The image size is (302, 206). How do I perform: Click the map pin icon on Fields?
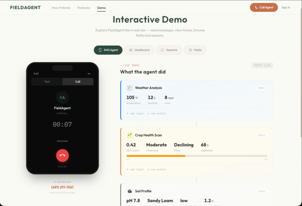pos(190,50)
